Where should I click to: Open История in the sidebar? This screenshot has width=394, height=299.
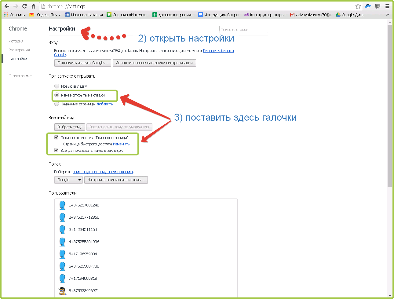pyautogui.click(x=16, y=41)
